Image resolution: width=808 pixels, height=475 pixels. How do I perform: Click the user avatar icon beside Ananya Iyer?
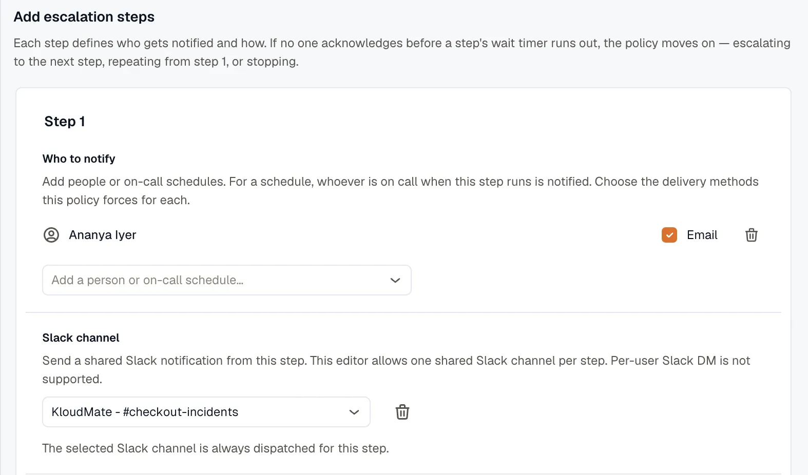tap(51, 235)
